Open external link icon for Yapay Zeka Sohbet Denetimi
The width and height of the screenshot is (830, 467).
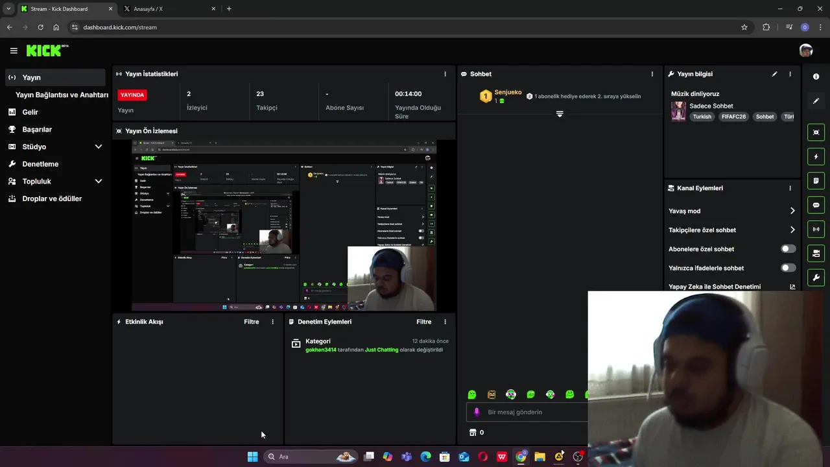[x=792, y=287]
